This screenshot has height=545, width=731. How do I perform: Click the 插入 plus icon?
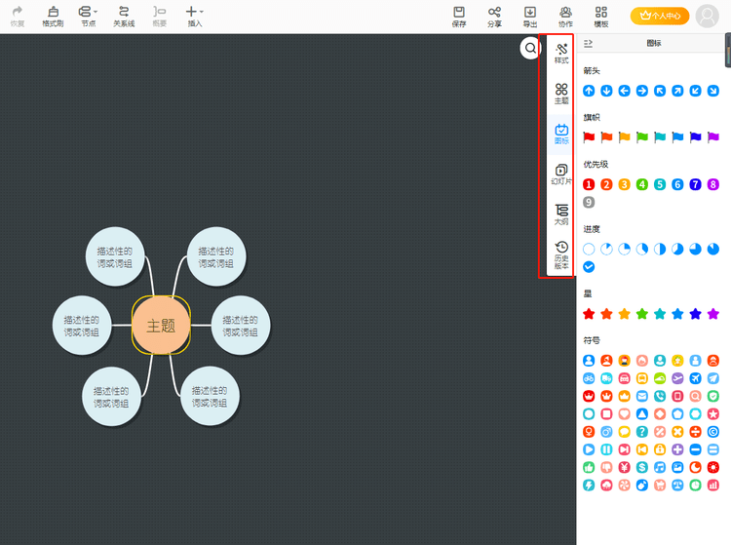[191, 11]
